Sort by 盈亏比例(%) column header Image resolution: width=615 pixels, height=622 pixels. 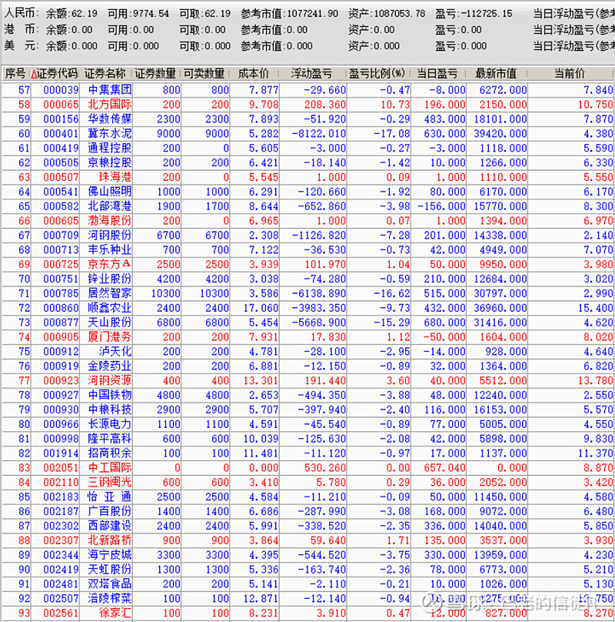pyautogui.click(x=377, y=73)
